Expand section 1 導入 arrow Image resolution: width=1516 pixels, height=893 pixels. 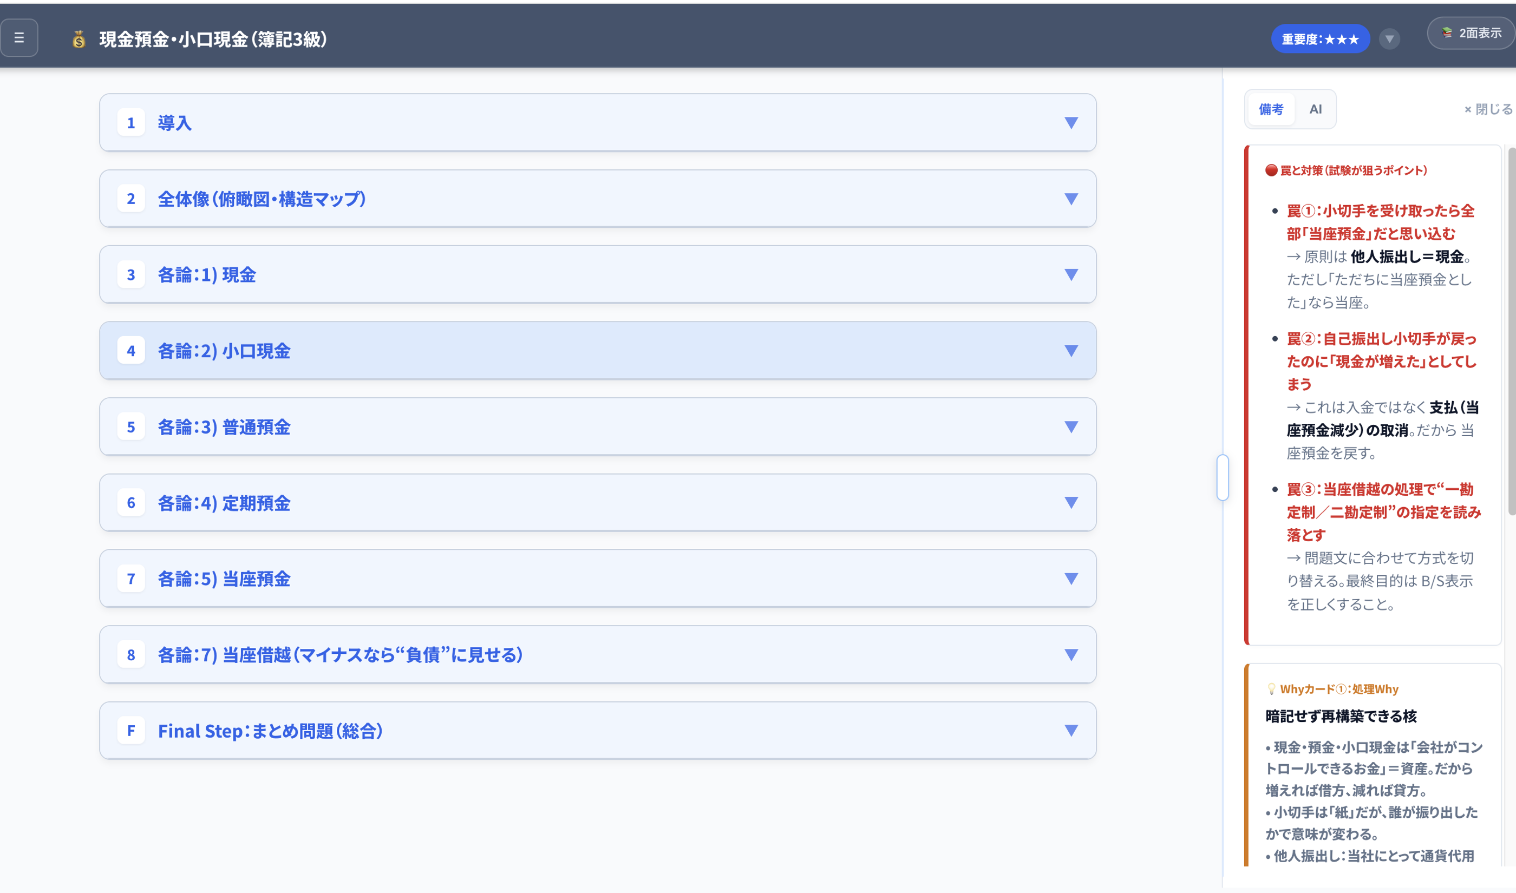1071,123
